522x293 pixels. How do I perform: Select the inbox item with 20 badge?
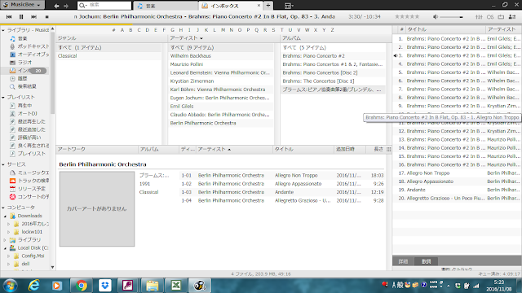coord(28,71)
